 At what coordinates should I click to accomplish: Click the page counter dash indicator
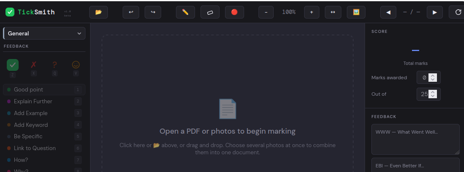coord(412,12)
